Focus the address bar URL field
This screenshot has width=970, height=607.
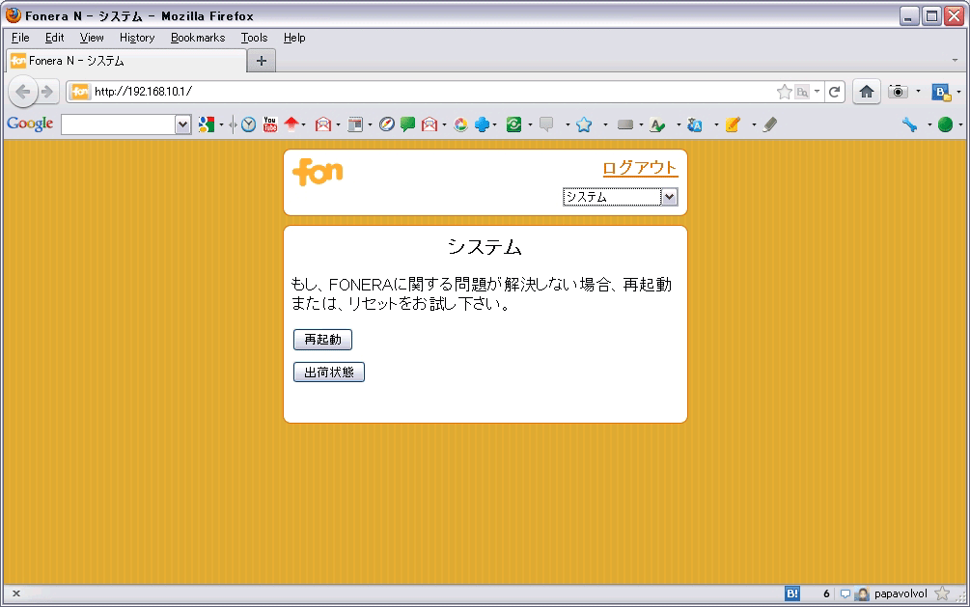(x=433, y=92)
